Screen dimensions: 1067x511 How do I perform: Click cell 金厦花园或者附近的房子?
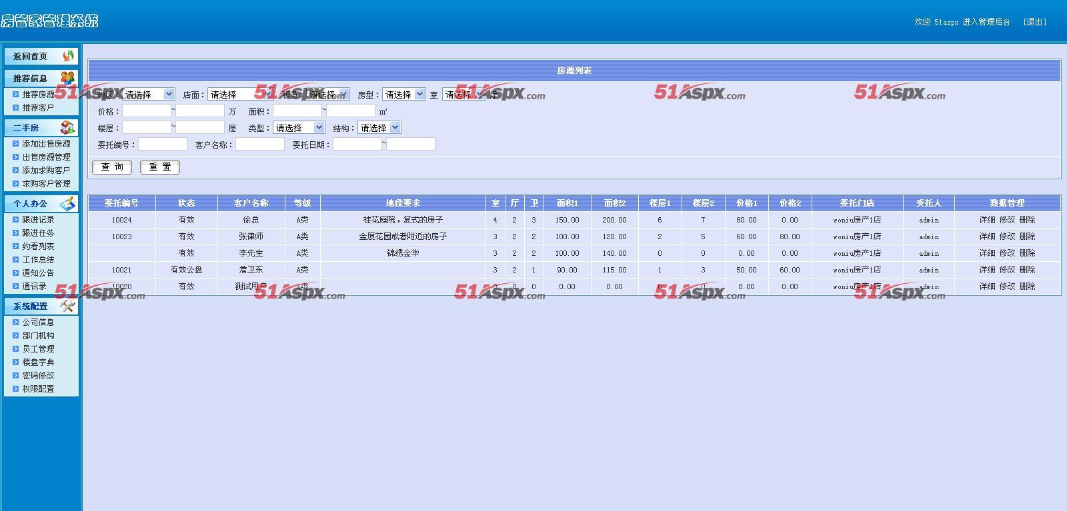click(x=403, y=236)
